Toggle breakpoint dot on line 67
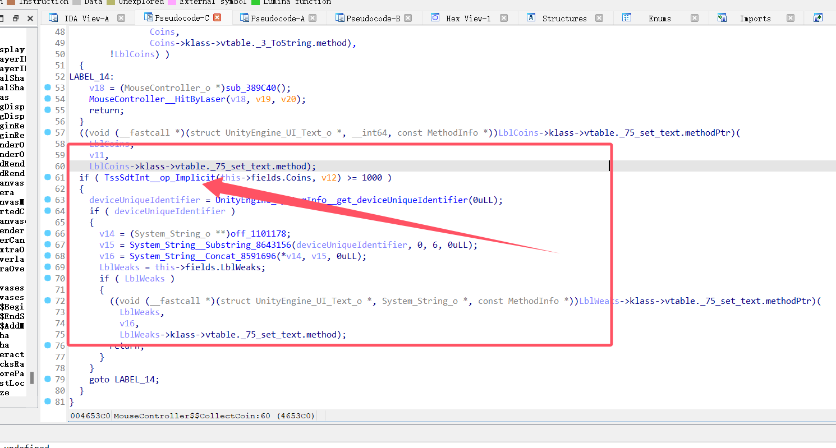 (48, 244)
